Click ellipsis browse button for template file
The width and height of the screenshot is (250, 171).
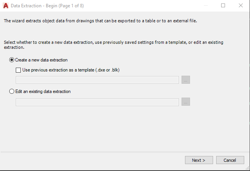(186, 80)
